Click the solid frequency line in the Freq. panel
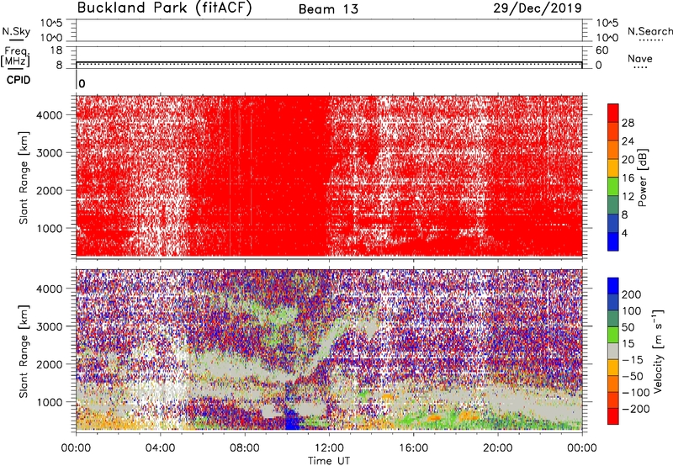The height and width of the screenshot is (466, 673). pyautogui.click(x=329, y=61)
